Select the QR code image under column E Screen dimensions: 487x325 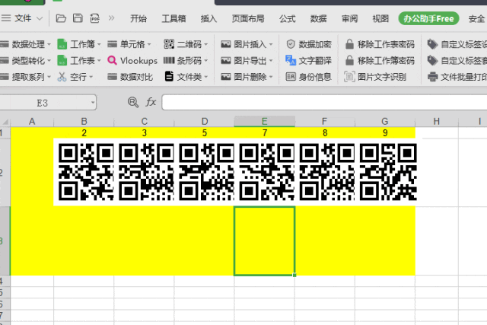(x=267, y=172)
